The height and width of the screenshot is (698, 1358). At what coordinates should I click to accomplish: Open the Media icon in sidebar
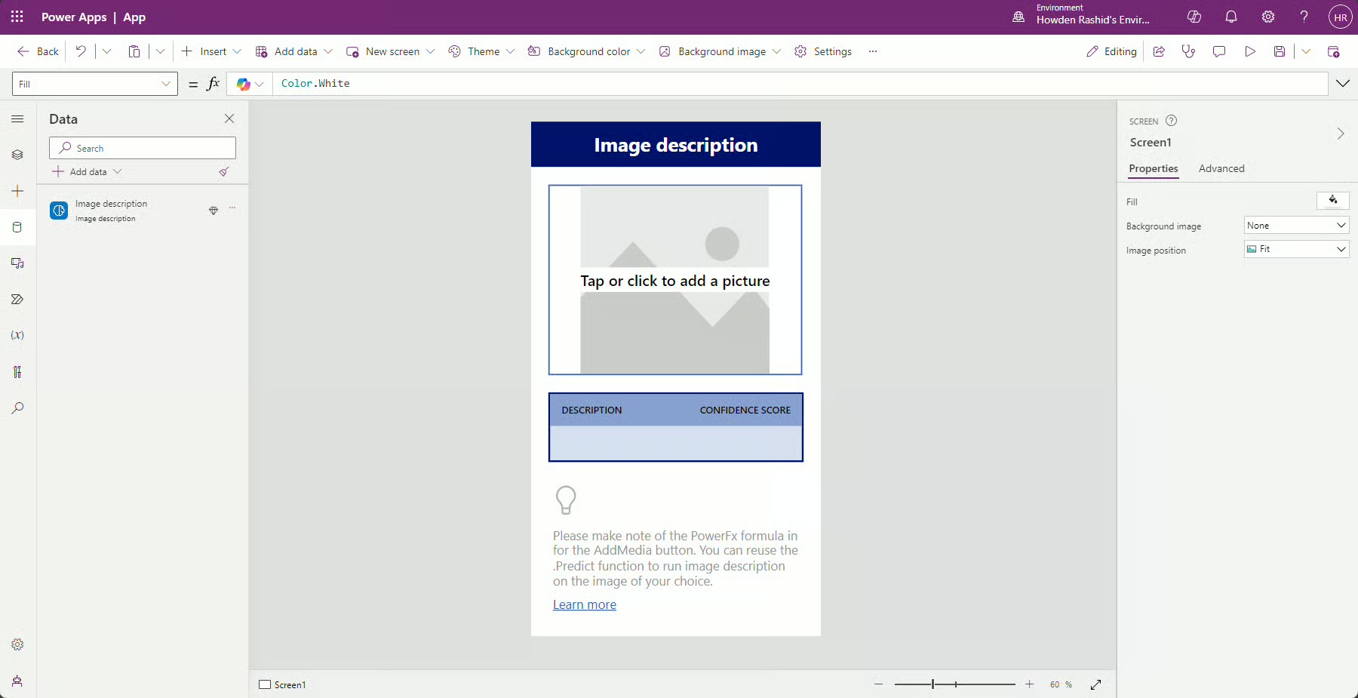(17, 263)
